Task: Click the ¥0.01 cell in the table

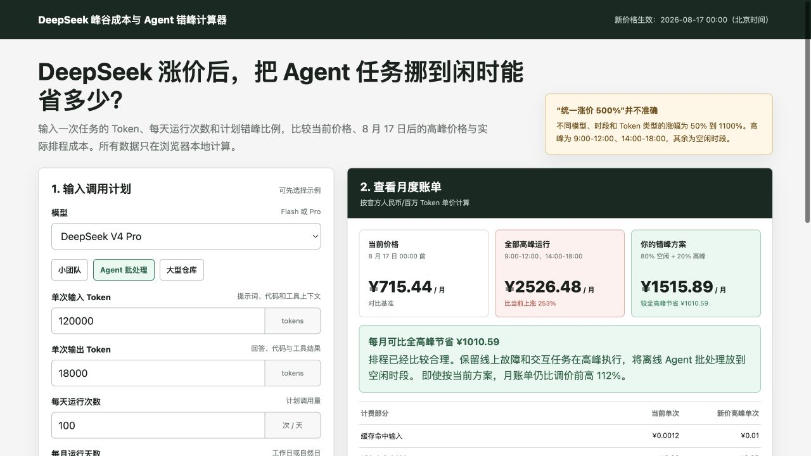Action: point(750,436)
